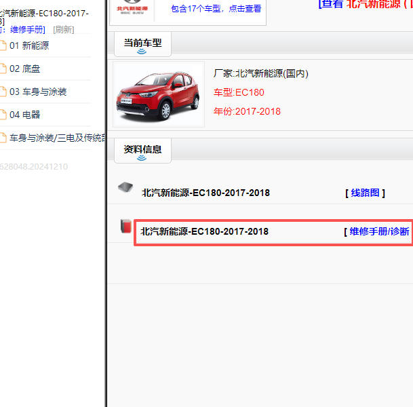Click the 查看 北汽新能源 link at top right

366,4
